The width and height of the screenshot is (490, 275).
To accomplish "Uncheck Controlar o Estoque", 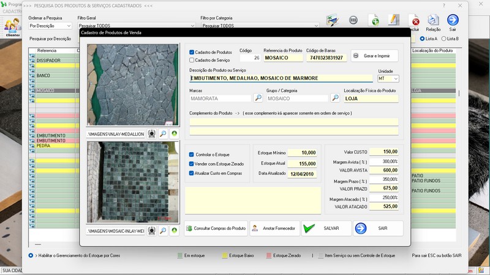I will pyautogui.click(x=192, y=155).
